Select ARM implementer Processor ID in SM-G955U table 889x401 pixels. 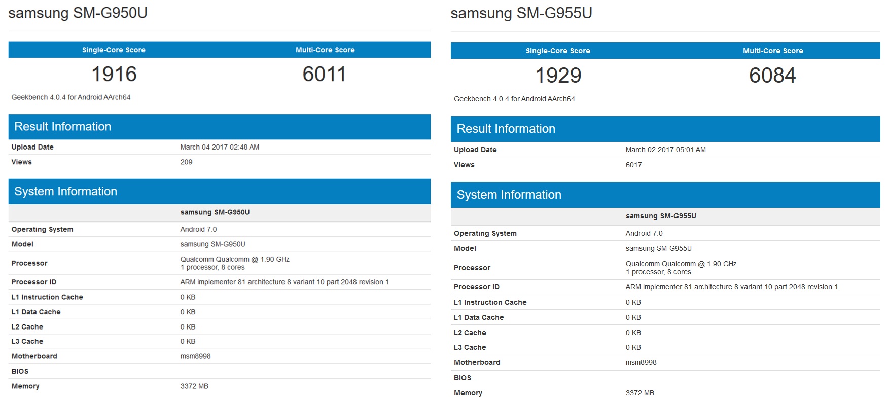732,287
